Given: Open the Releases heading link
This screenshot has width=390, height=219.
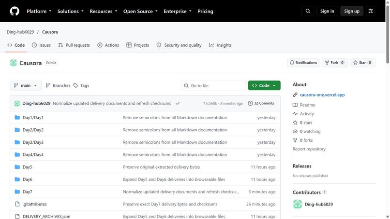Looking at the screenshot, I should click(302, 166).
